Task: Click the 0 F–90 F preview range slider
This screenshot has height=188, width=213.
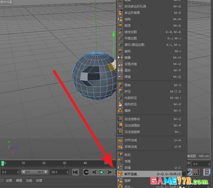Action: (35, 172)
